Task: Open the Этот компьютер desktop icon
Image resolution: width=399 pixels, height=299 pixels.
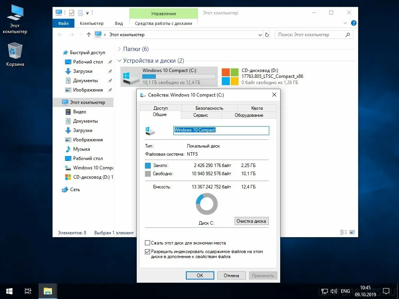Action: coord(15,19)
